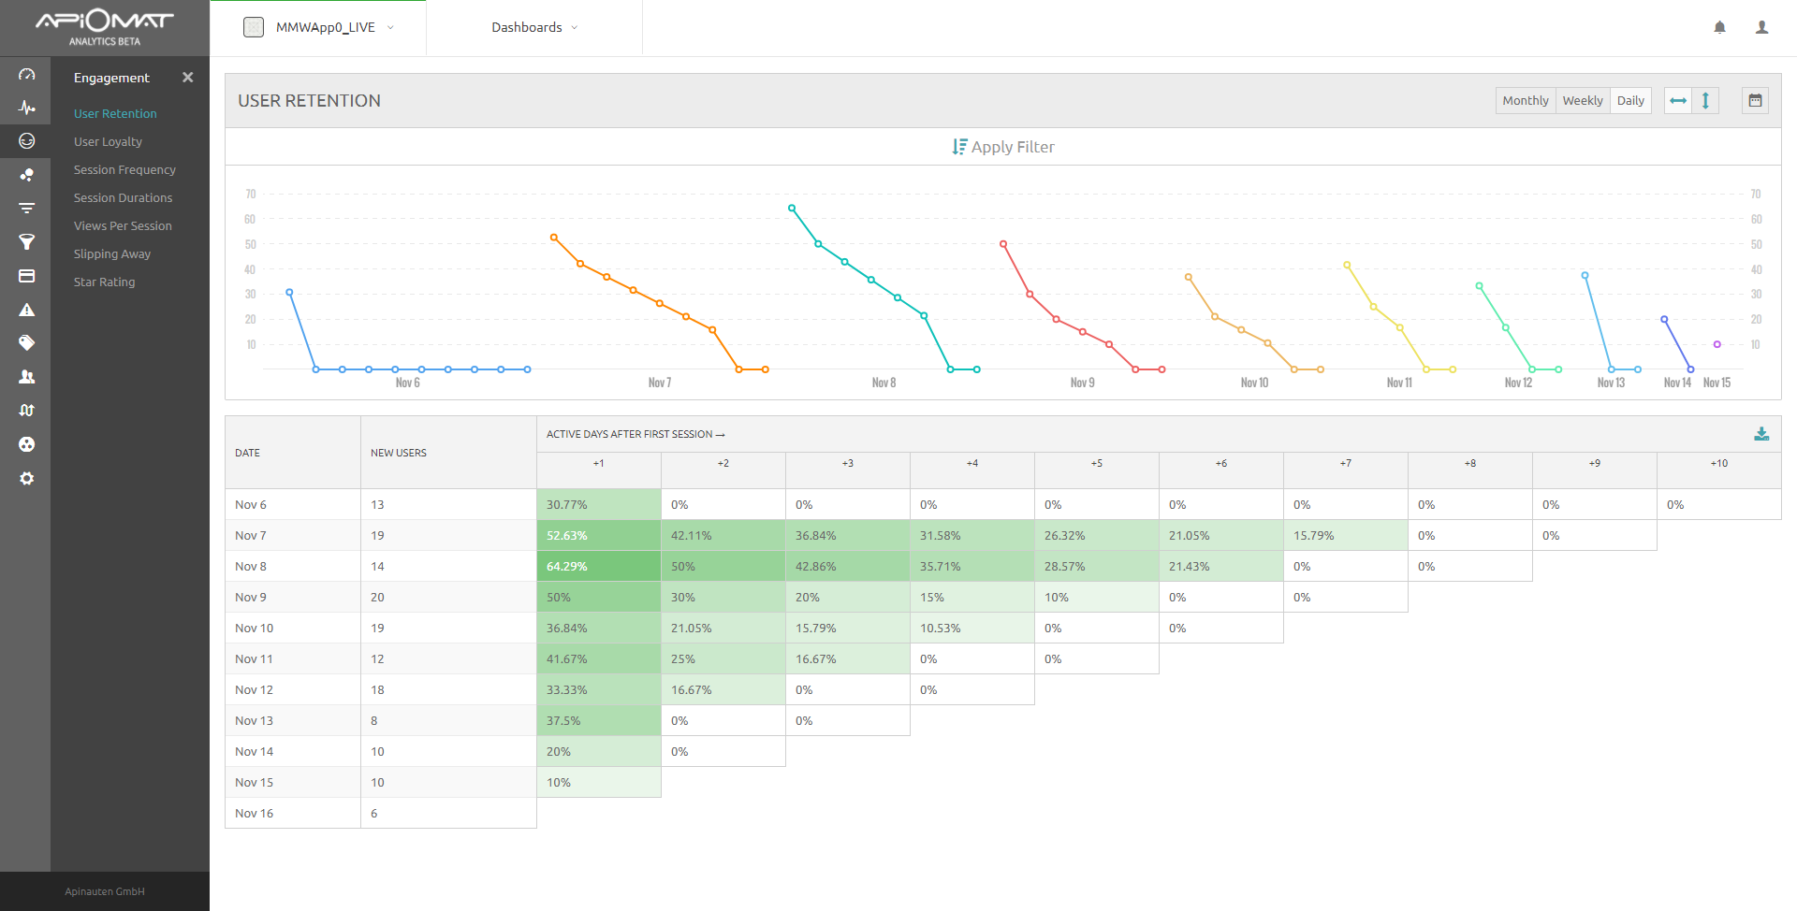Open the warning triangle sidebar icon
1797x911 pixels.
(x=26, y=310)
